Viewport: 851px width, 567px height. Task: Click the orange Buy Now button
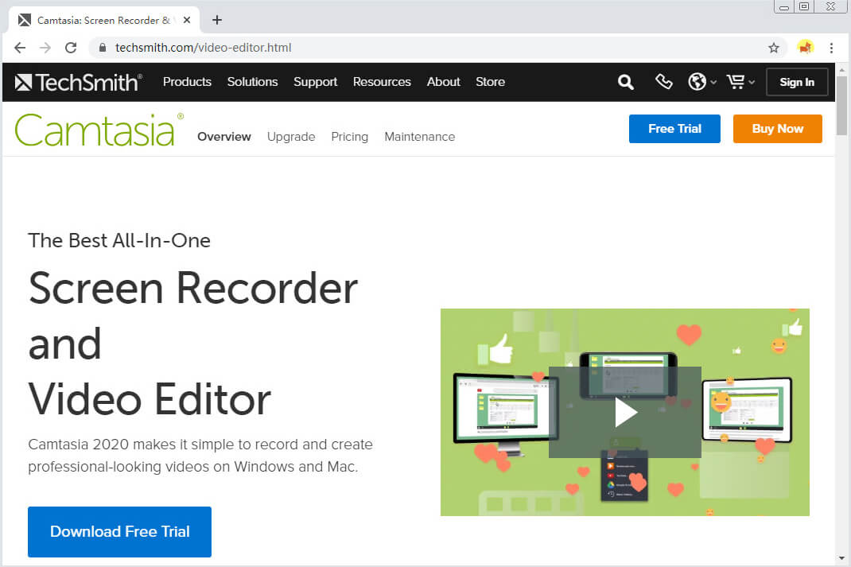(x=777, y=129)
